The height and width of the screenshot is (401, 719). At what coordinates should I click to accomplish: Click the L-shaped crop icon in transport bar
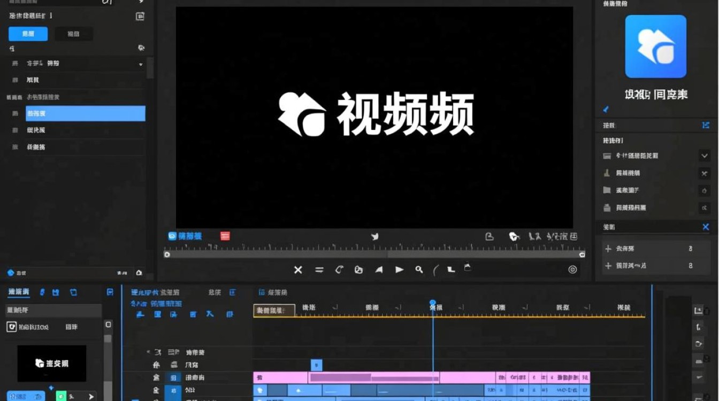click(451, 270)
